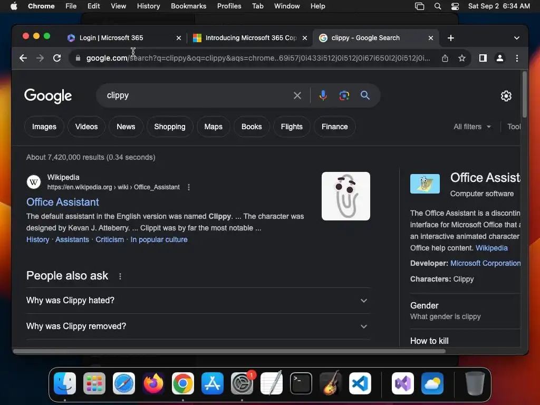Filter results by Finance
Viewport: 540px width, 405px height.
[334, 127]
